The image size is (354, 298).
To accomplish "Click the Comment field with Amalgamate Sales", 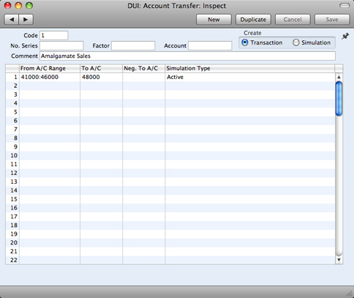I will point(187,56).
